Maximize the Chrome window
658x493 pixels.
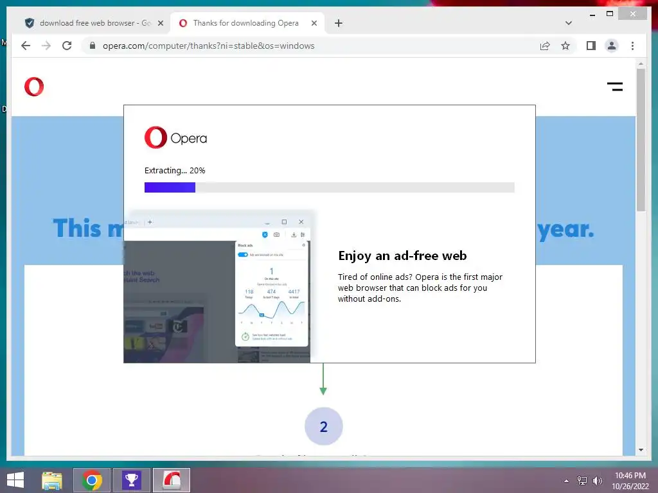(610, 14)
